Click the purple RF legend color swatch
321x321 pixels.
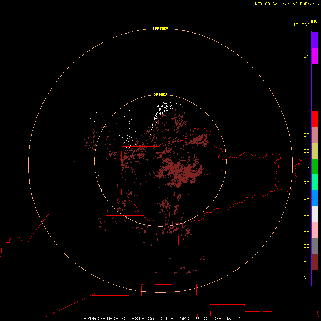[315, 40]
